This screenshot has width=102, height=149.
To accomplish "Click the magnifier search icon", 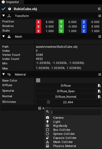I will (47, 112).
